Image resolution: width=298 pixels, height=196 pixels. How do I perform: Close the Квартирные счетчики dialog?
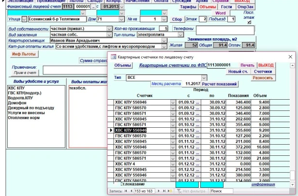click(x=291, y=57)
